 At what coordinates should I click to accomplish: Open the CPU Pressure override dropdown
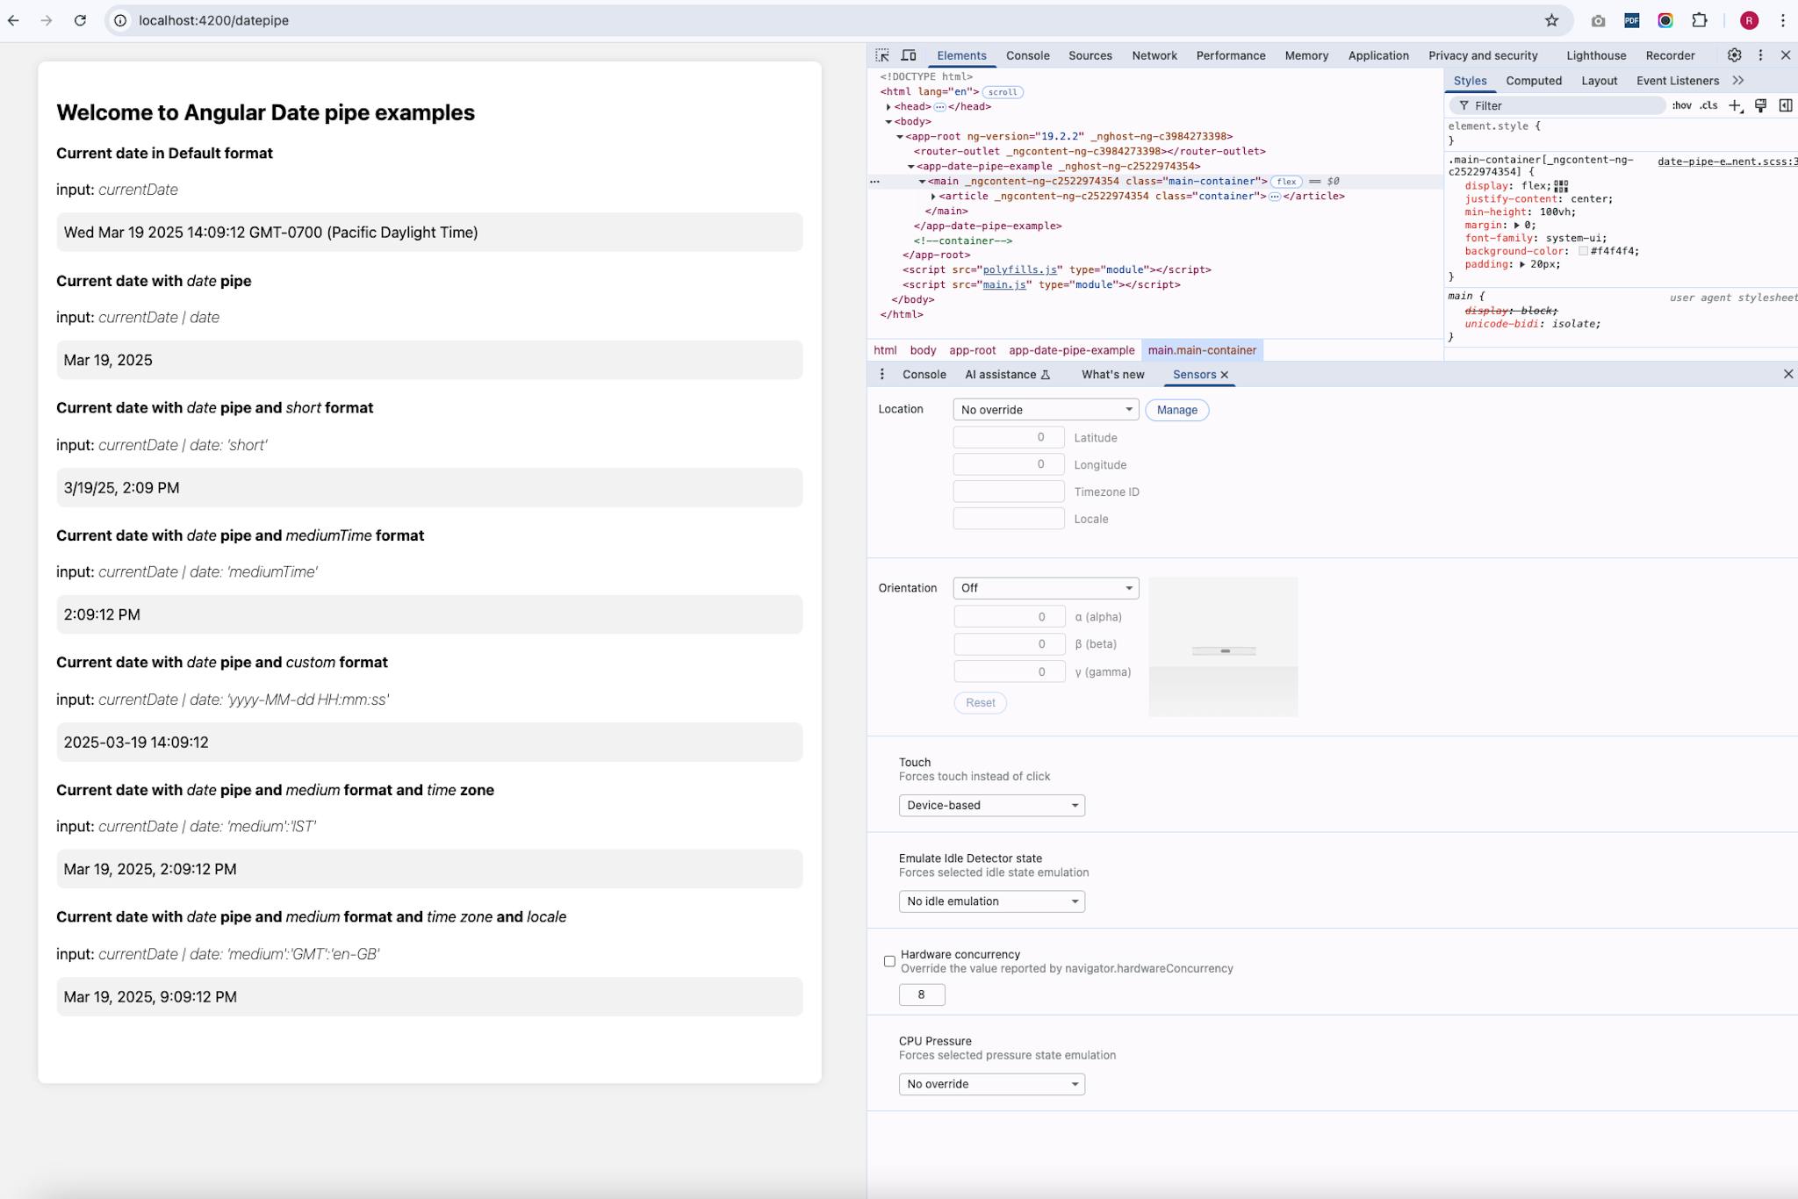click(x=991, y=1083)
